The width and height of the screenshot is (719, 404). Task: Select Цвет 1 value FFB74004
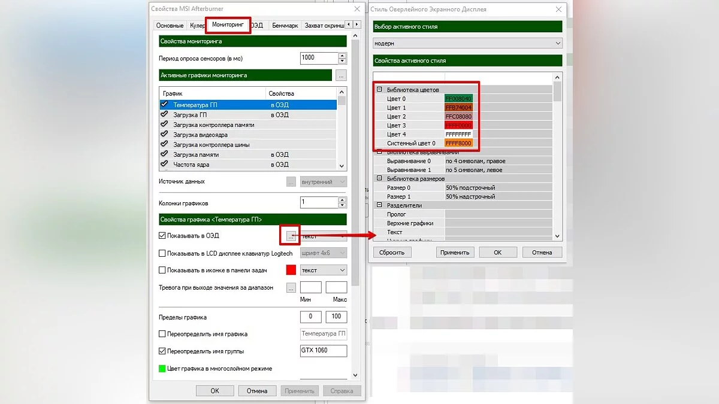(458, 108)
